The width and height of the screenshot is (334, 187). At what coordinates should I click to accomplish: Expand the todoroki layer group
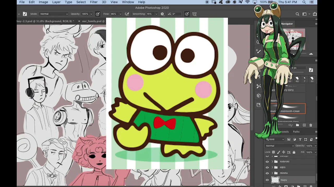click(x=272, y=162)
